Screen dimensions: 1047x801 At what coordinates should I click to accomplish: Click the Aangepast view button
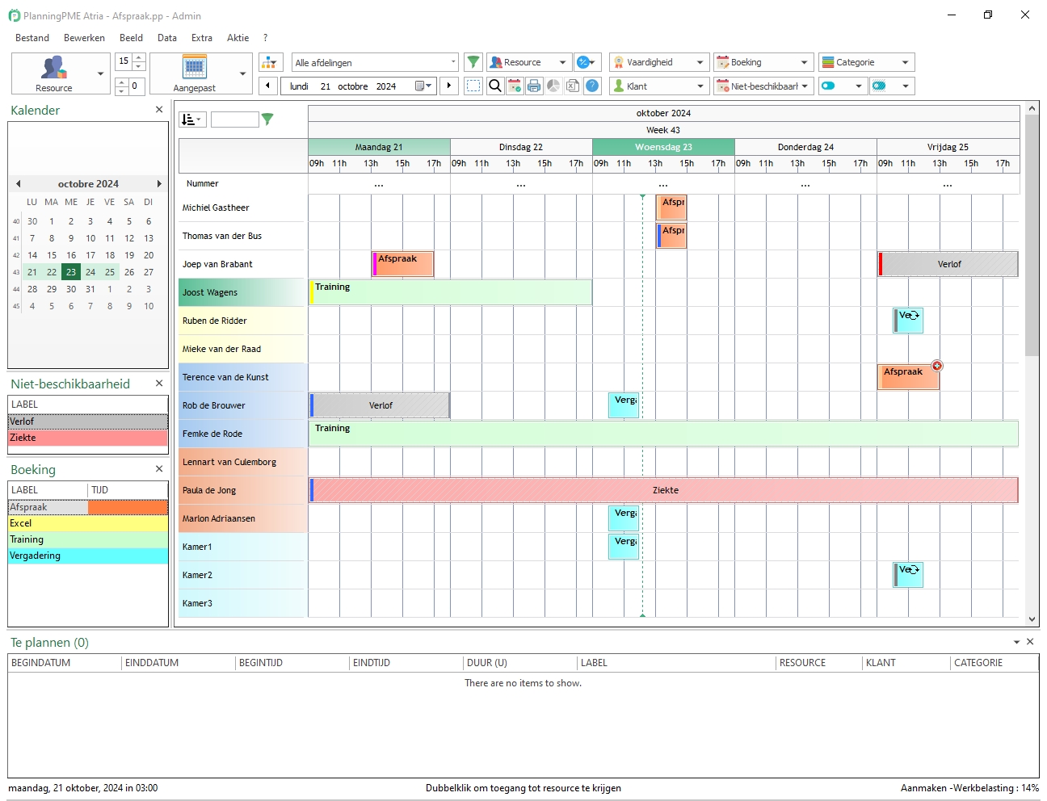(194, 73)
